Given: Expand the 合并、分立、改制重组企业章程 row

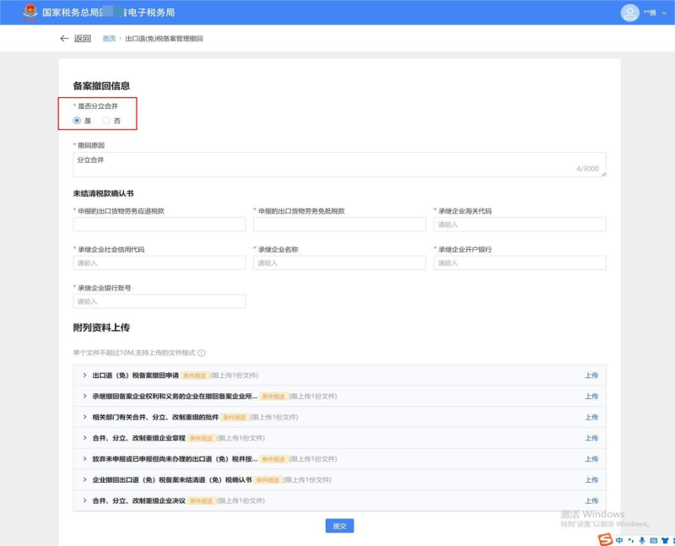Looking at the screenshot, I should [84, 438].
